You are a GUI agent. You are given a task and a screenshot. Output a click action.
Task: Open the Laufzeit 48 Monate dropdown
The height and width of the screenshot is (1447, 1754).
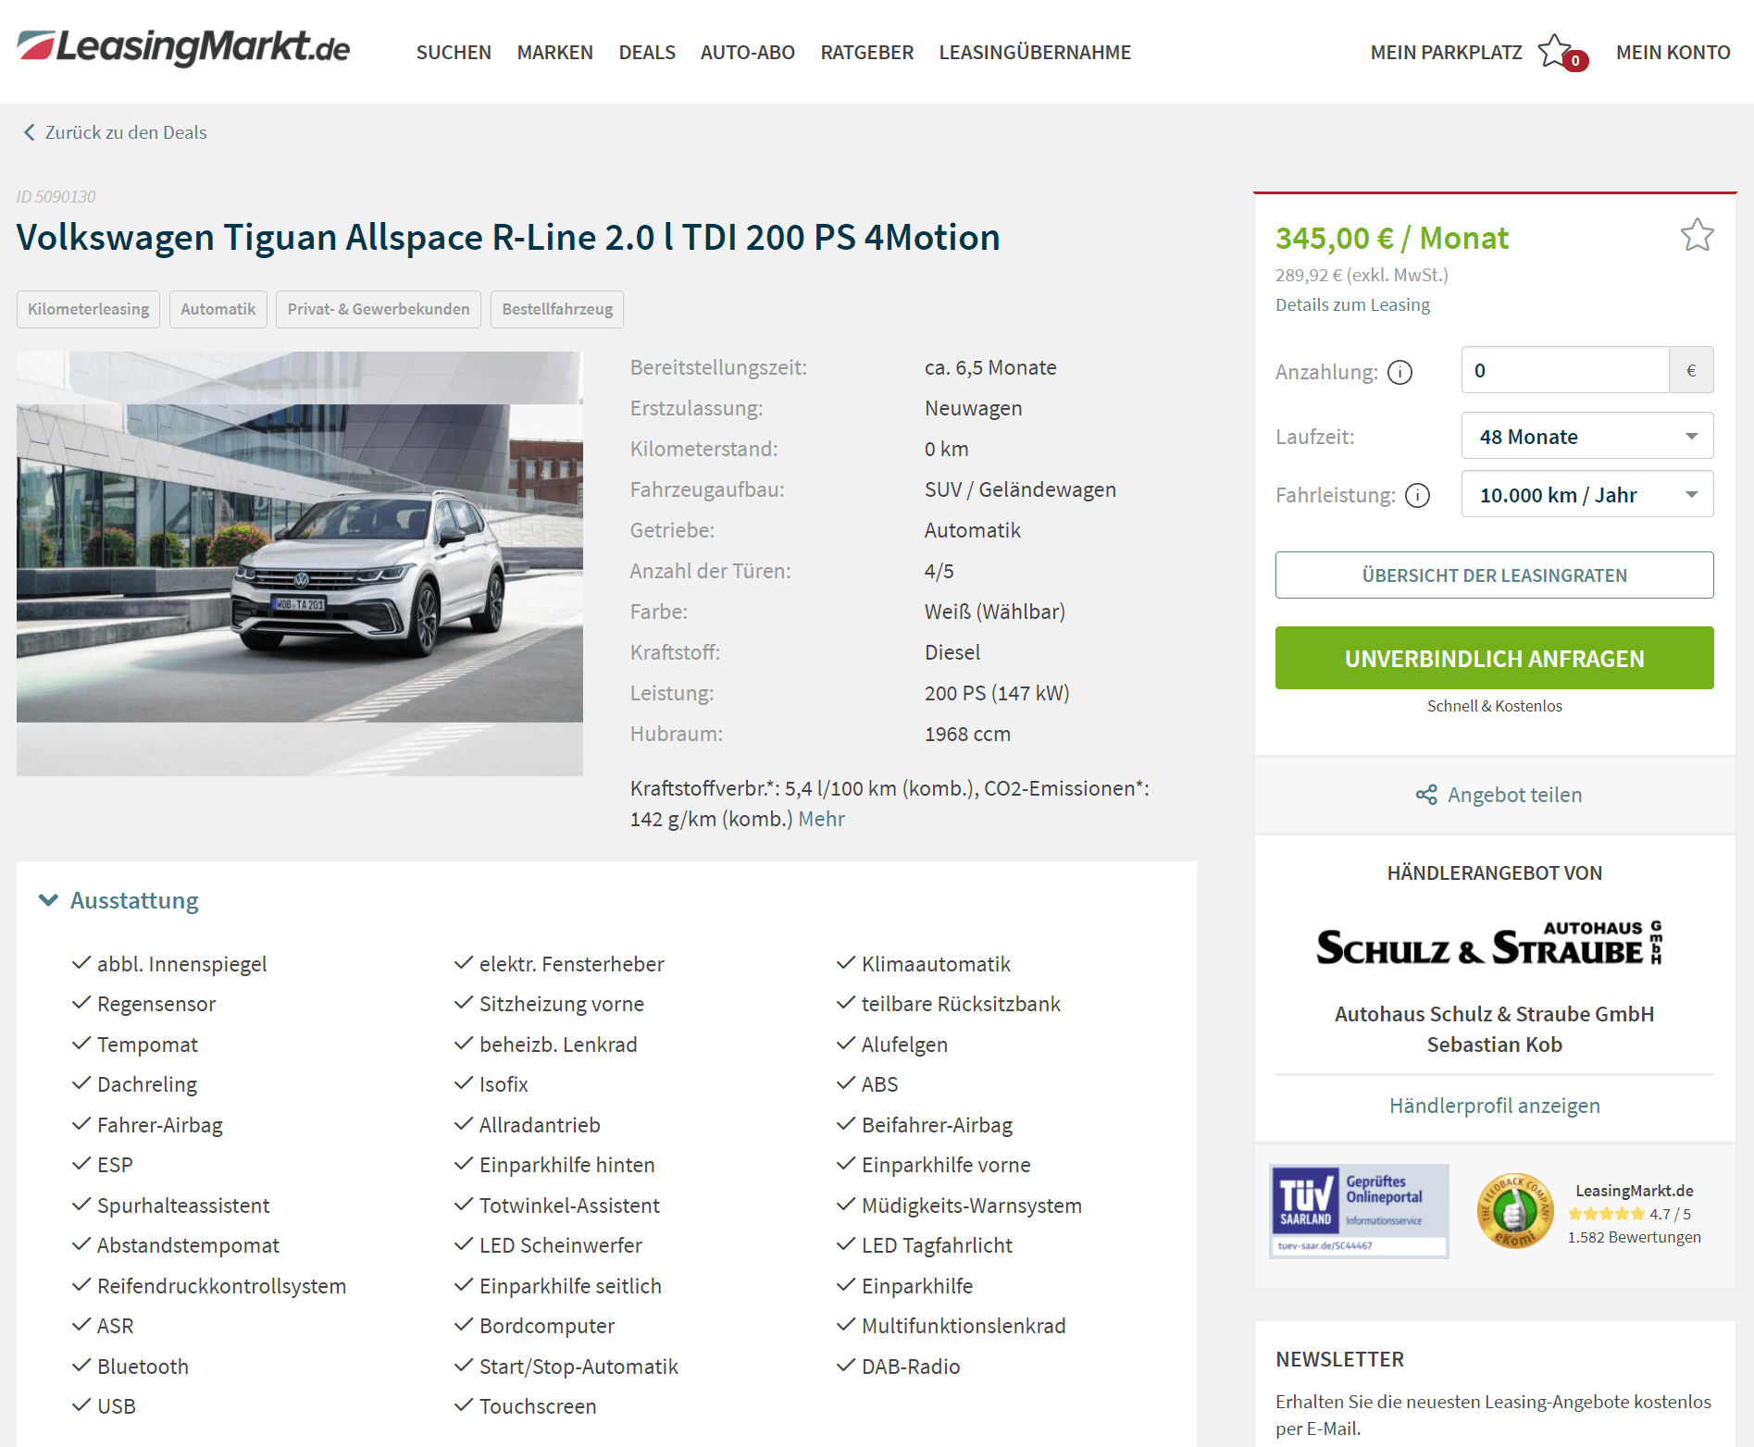(1586, 436)
